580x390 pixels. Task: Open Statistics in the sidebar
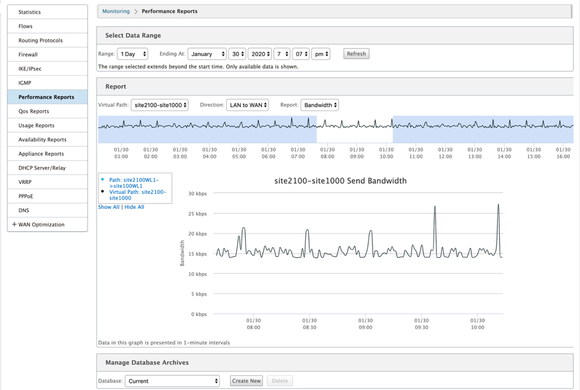click(48, 12)
